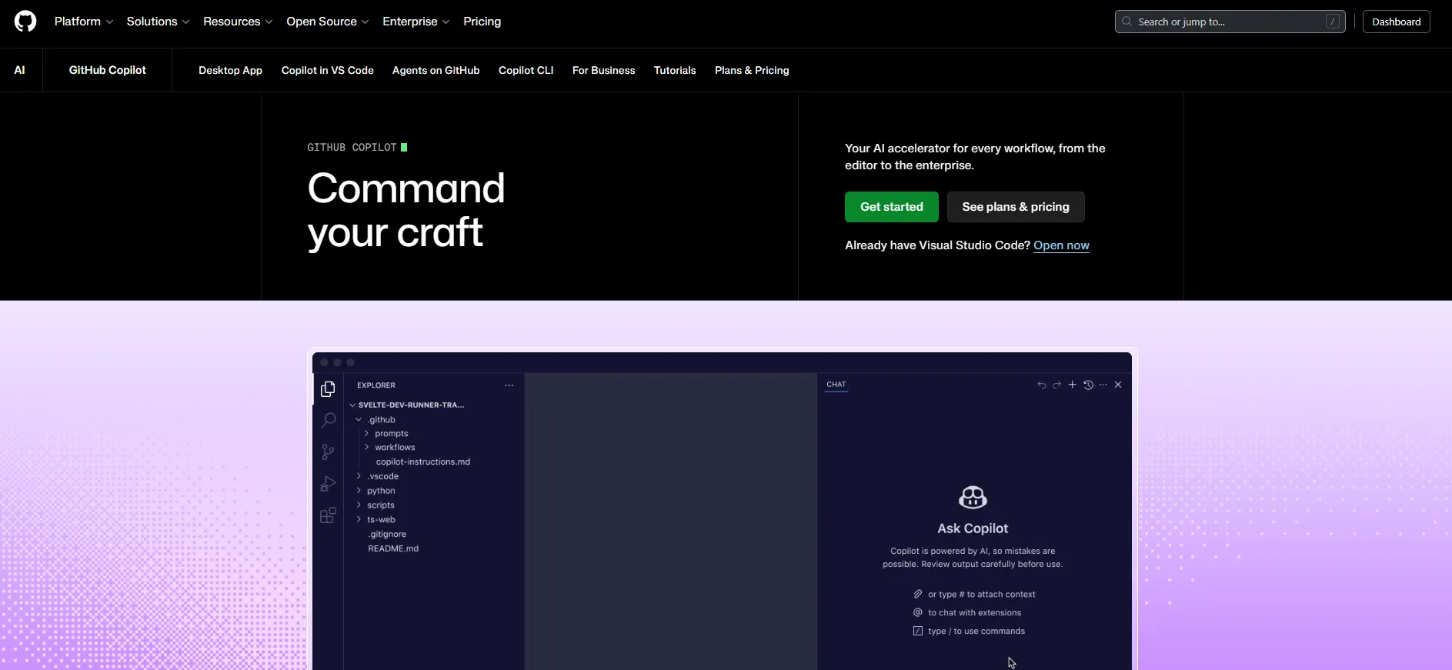Image resolution: width=1452 pixels, height=670 pixels.
Task: Open chat history clock icon
Action: tap(1088, 385)
